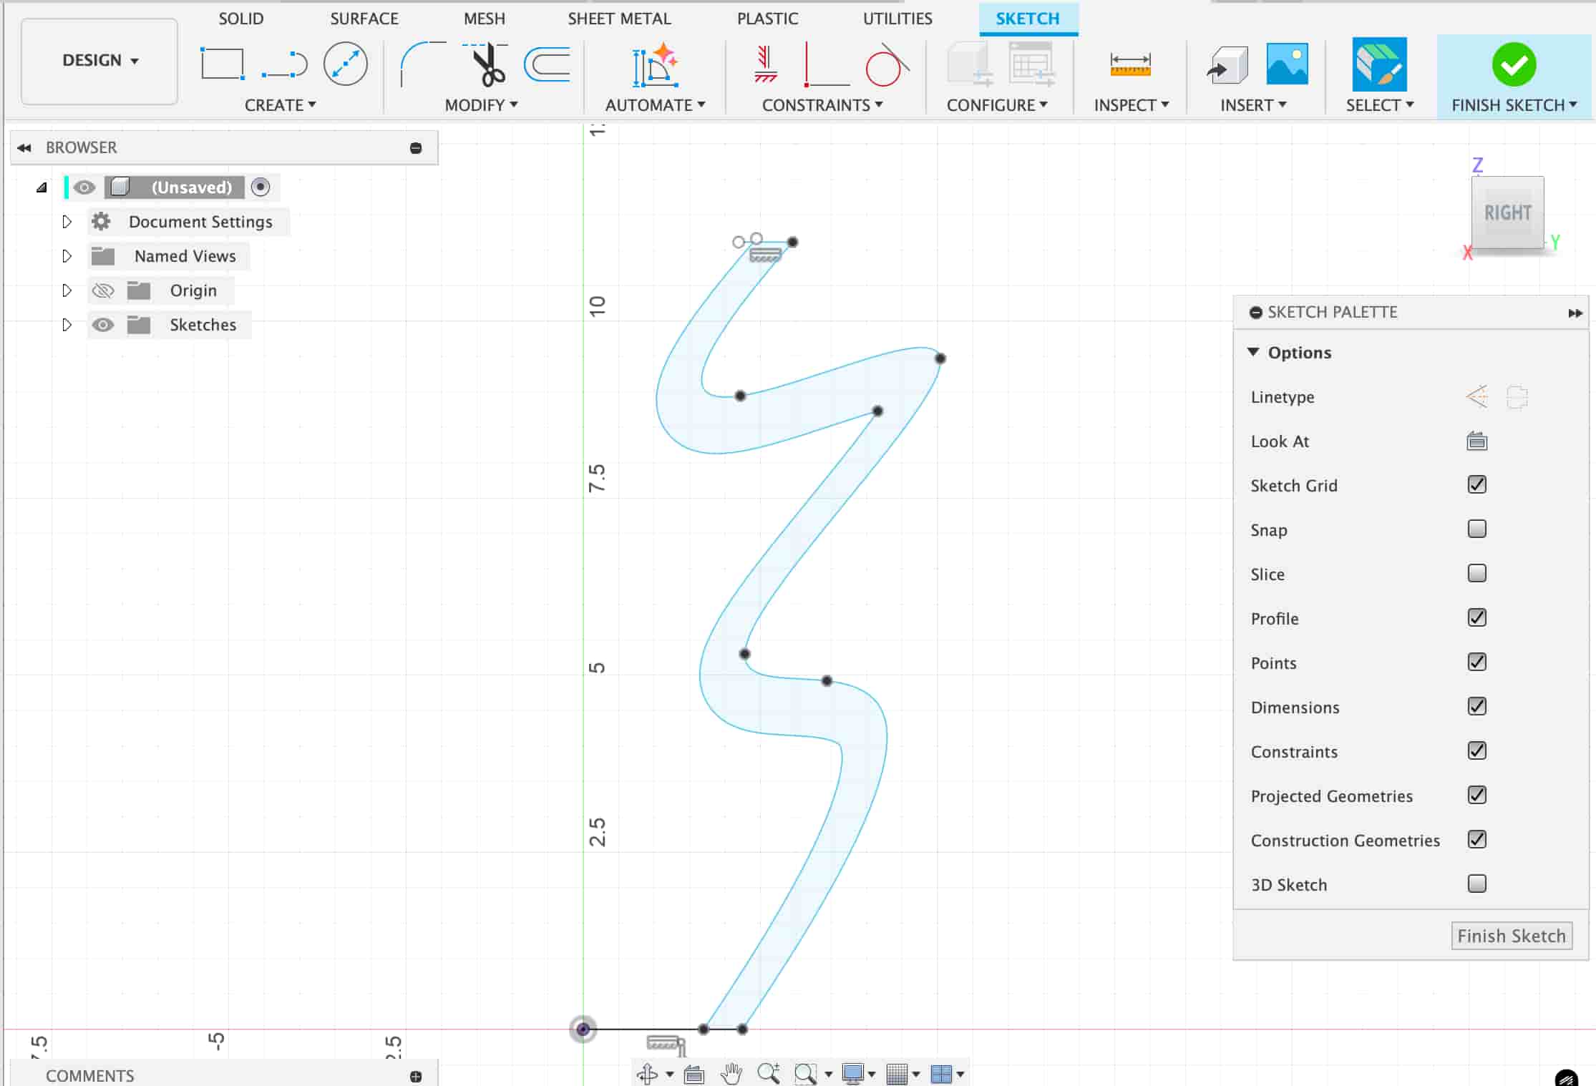Image resolution: width=1596 pixels, height=1086 pixels.
Task: Select the Trim scissors tool
Action: click(x=486, y=64)
